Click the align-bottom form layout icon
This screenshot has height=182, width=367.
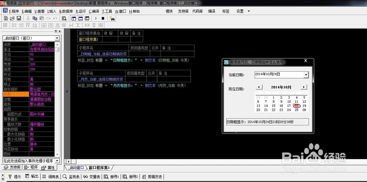pyautogui.click(x=34, y=25)
